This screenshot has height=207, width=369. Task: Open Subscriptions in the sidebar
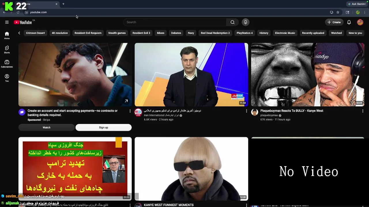pos(7,64)
